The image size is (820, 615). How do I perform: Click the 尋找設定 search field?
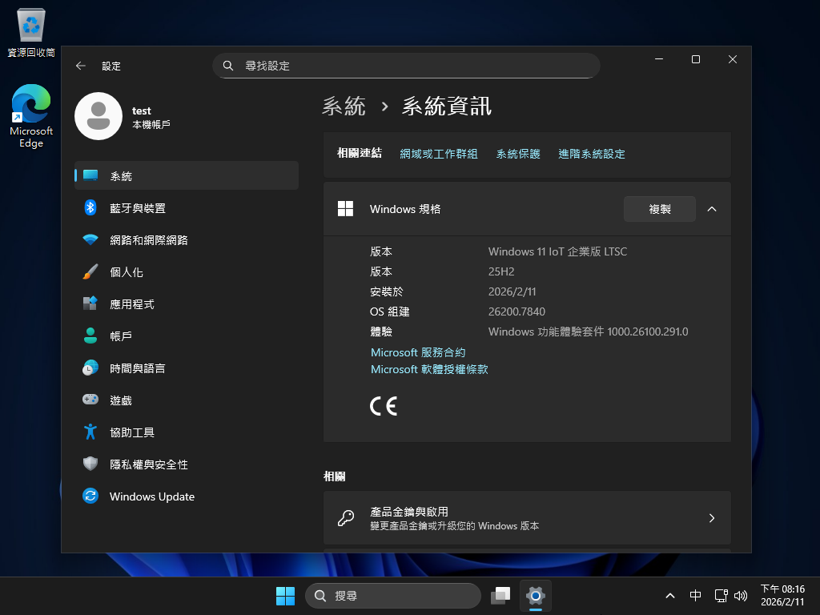click(406, 66)
